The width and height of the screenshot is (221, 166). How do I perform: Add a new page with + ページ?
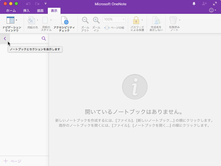pos(12,161)
